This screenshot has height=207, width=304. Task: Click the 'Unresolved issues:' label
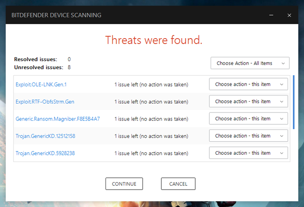click(38, 67)
